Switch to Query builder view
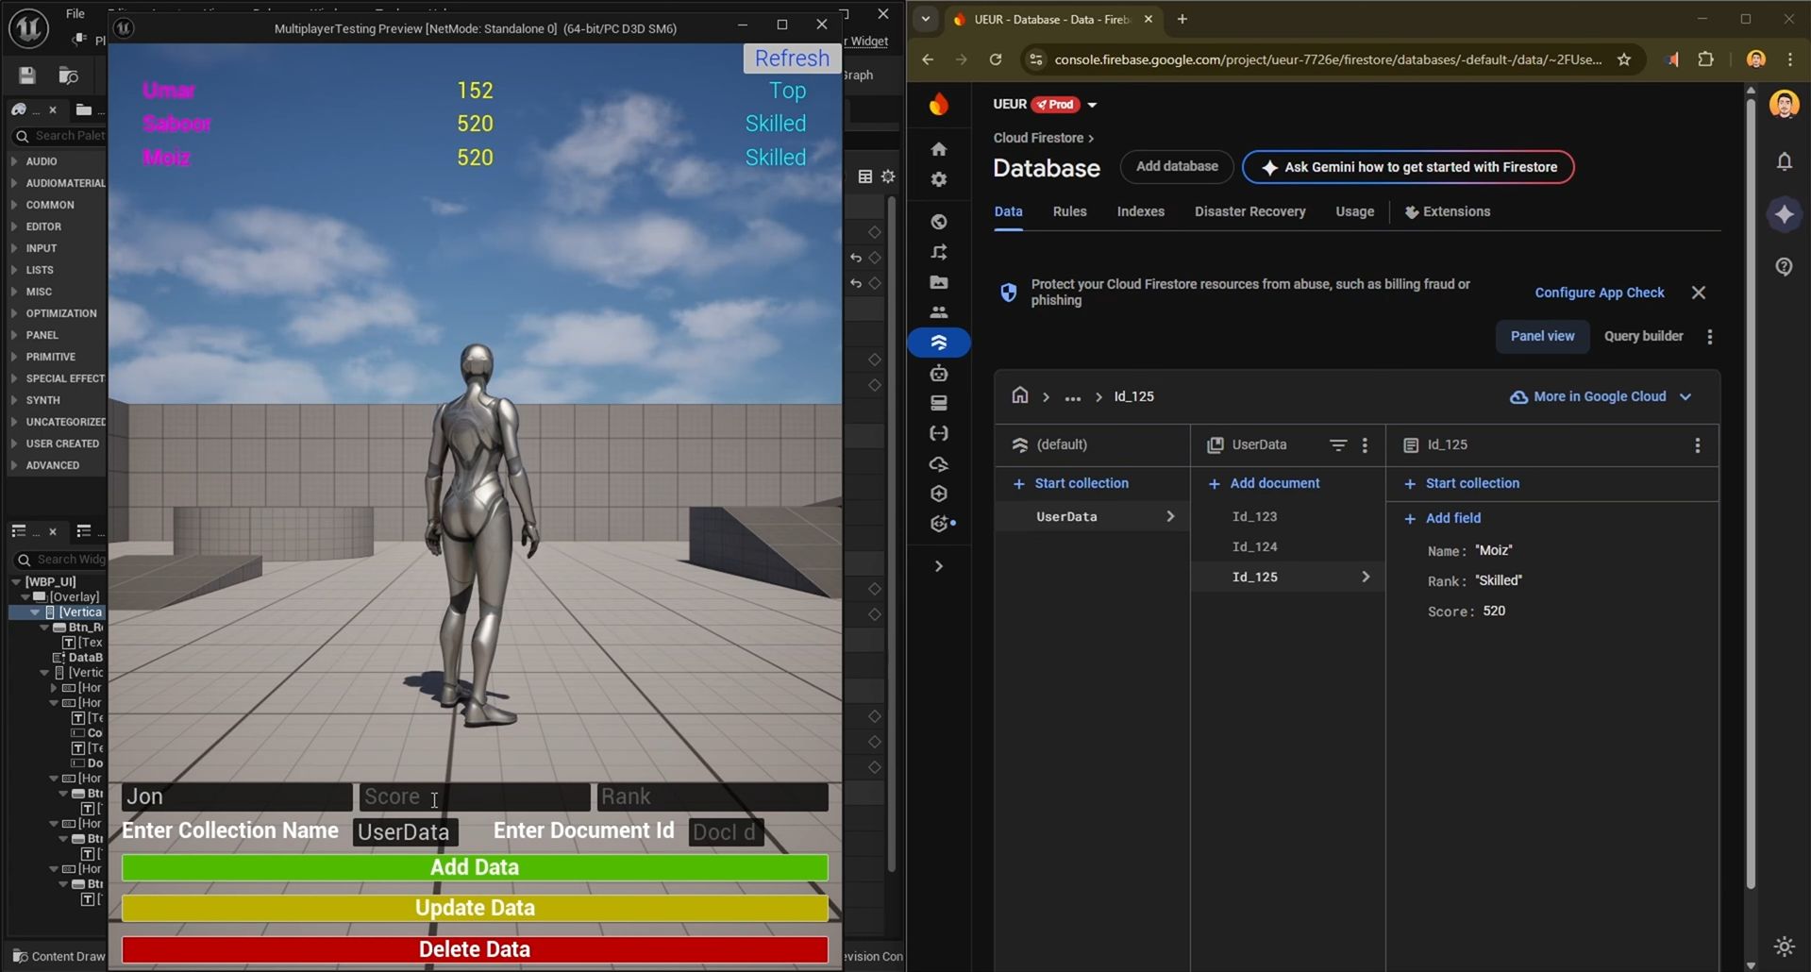Screen dimensions: 1811x972 pyautogui.click(x=1643, y=336)
